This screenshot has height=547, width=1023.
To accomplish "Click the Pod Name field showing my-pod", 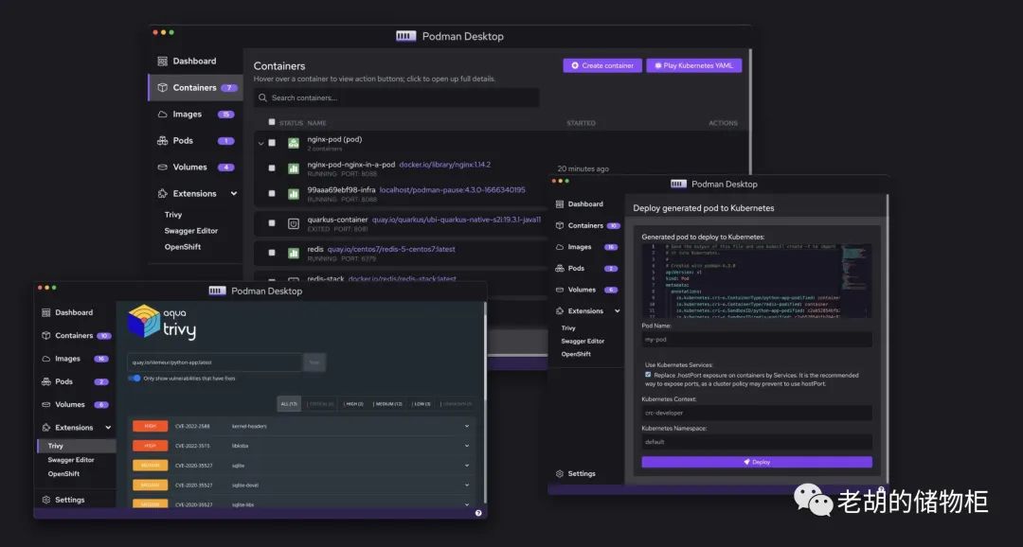I will tap(757, 340).
